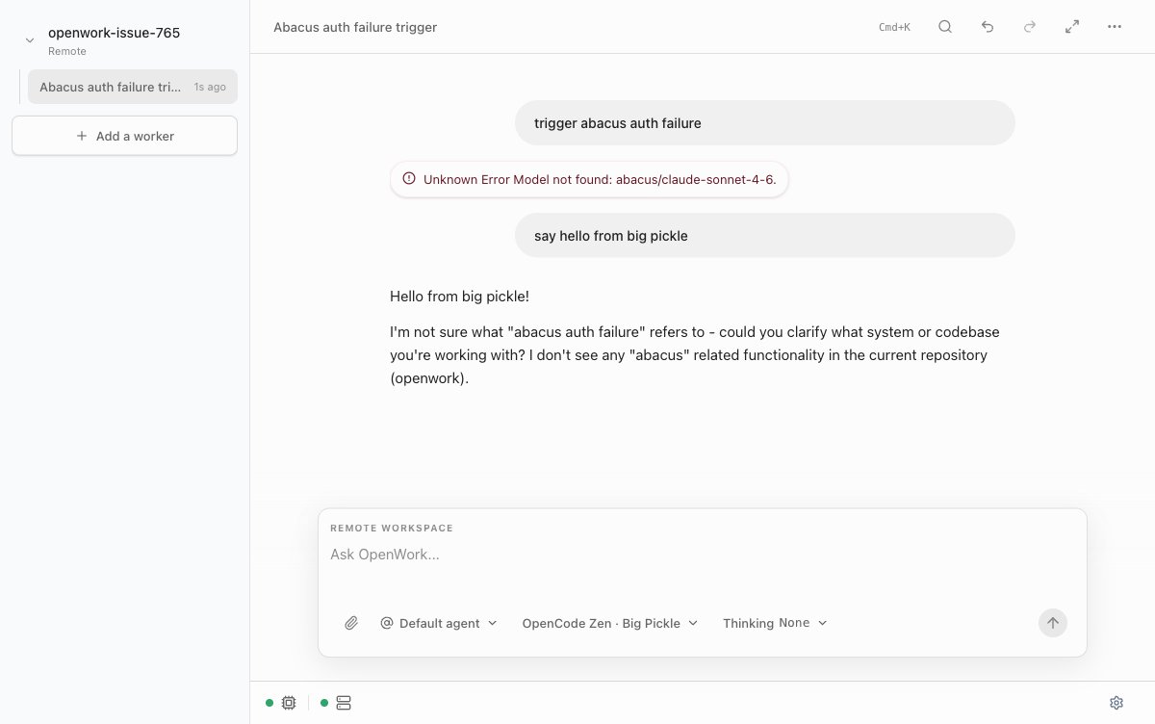Select the Abacus auth failure session

pos(133,87)
